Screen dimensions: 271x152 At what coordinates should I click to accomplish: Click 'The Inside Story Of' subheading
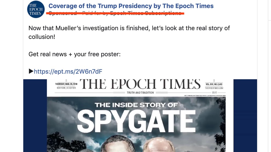(136, 105)
